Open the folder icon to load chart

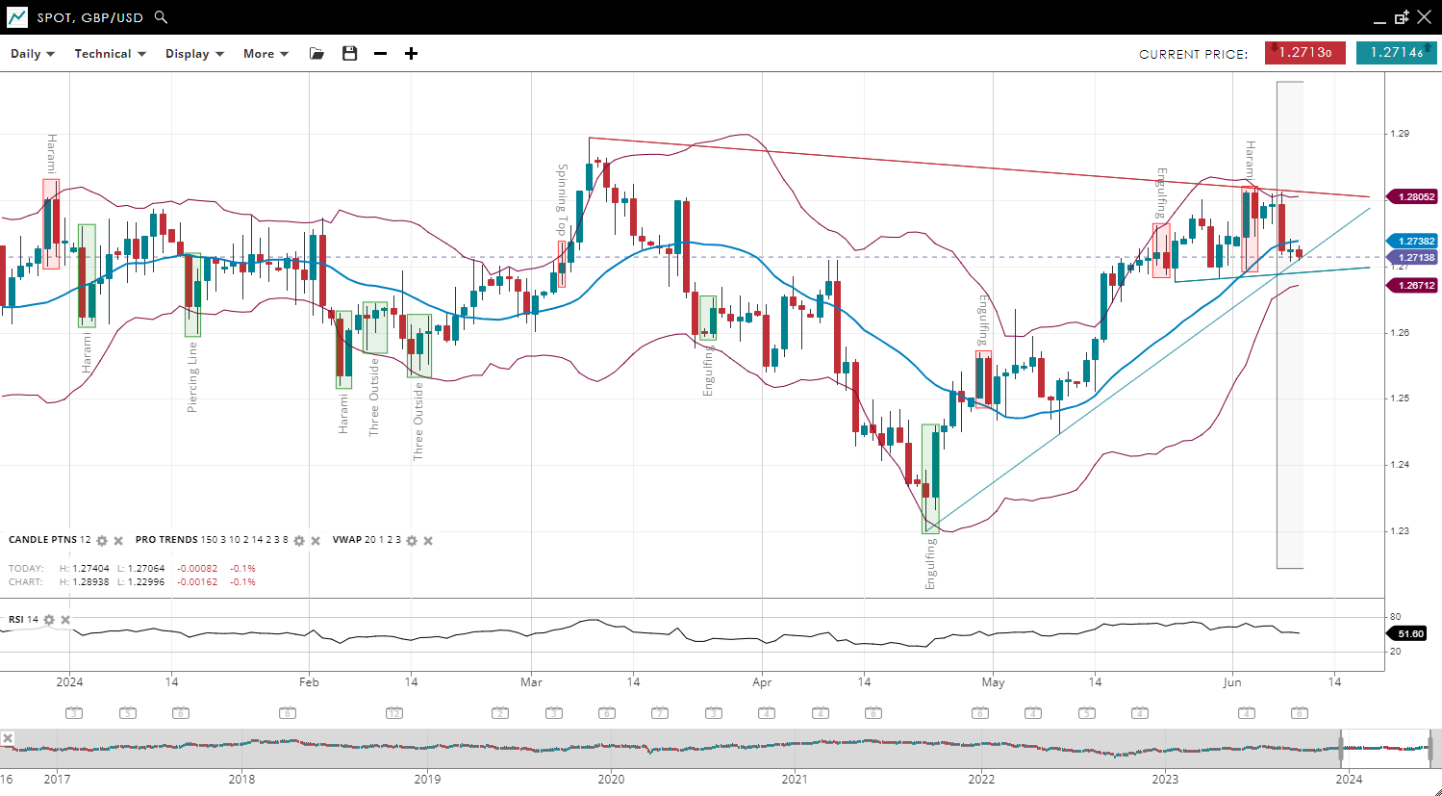click(316, 54)
